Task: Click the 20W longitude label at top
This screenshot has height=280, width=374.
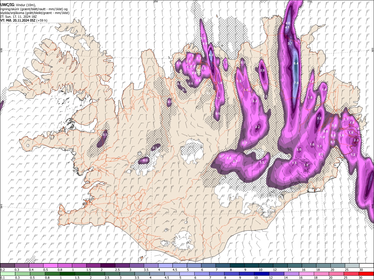Action: pos(155,1)
